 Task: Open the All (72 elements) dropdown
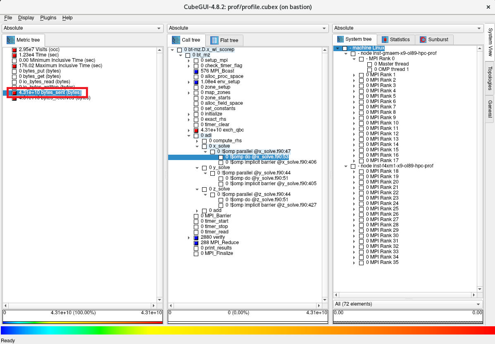[x=407, y=304]
